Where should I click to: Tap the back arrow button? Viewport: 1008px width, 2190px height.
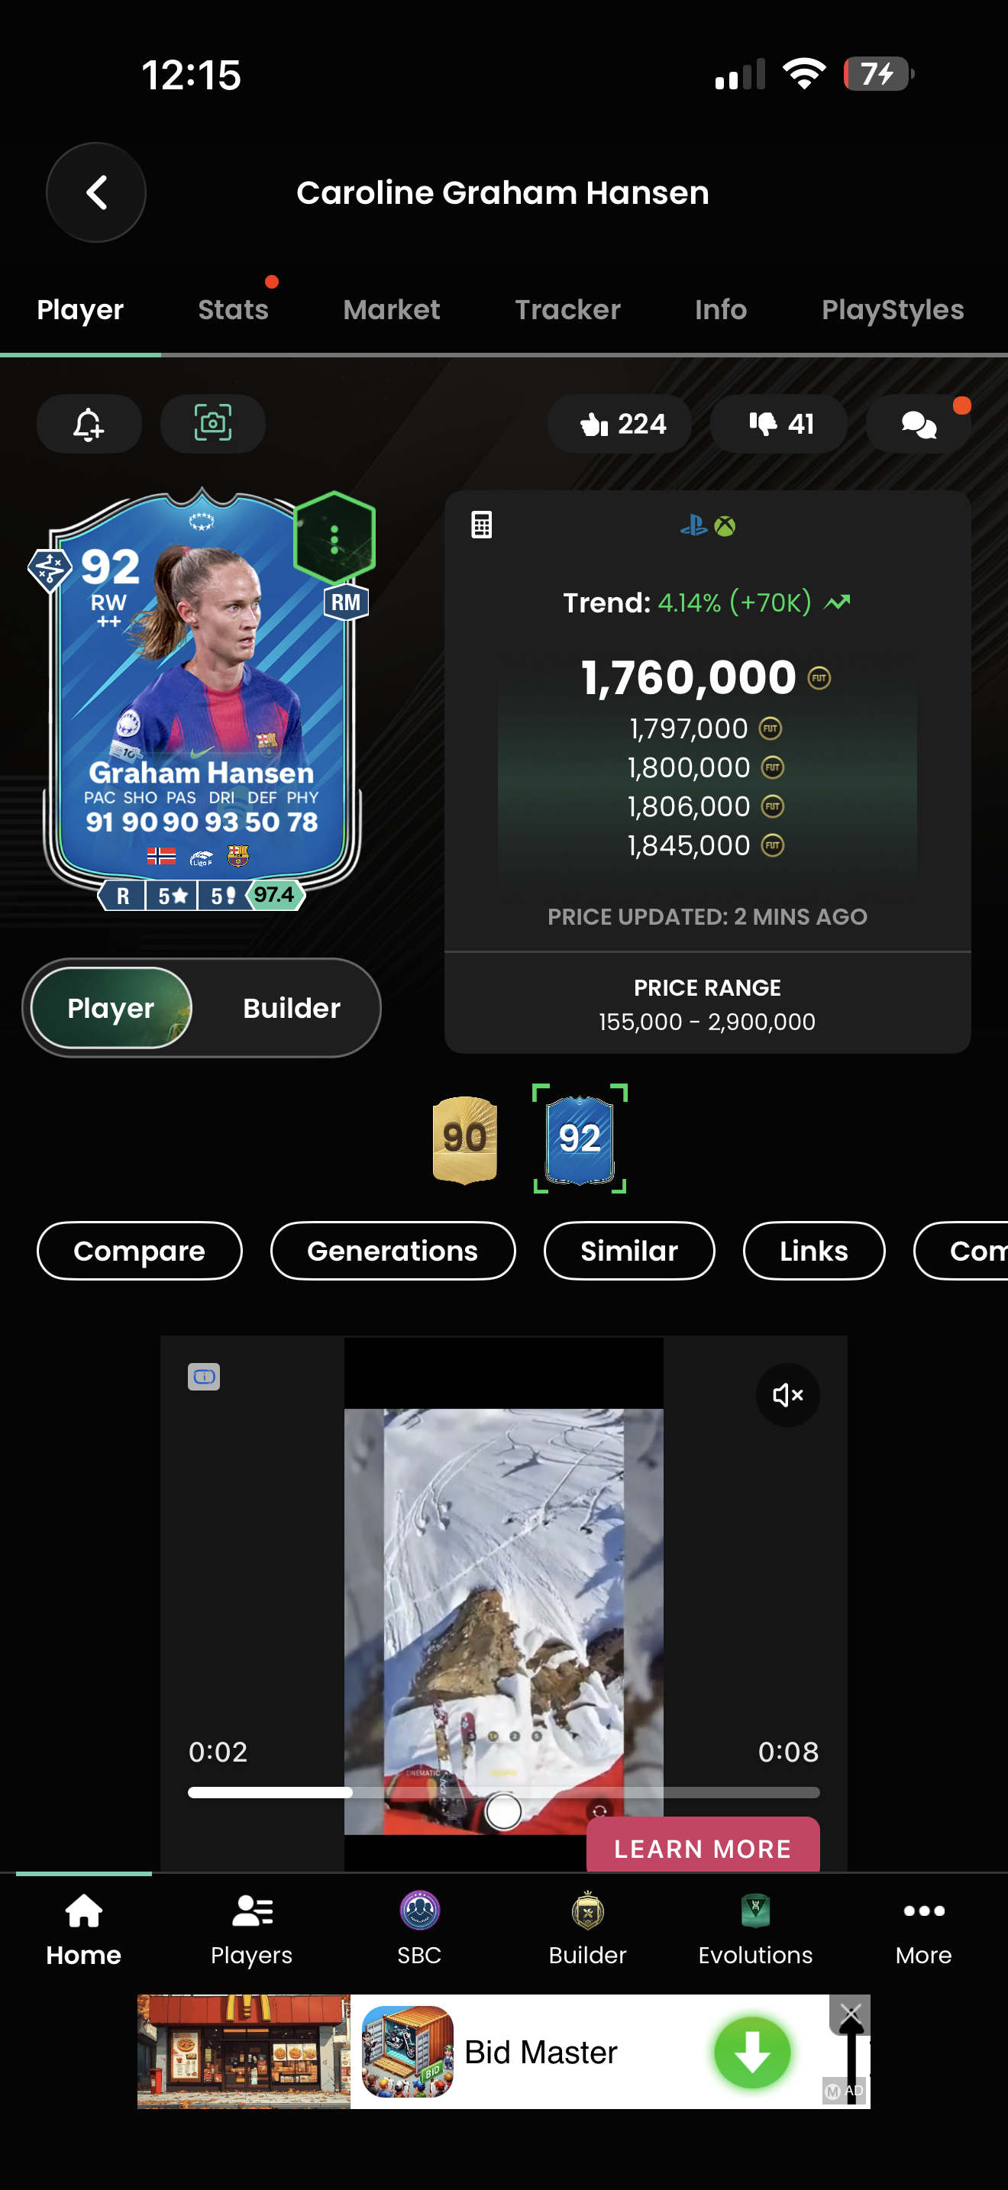point(96,192)
